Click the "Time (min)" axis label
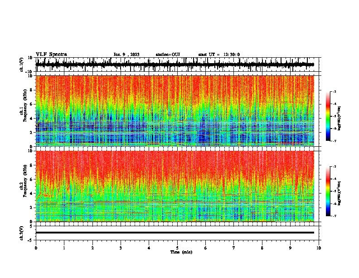The height and width of the screenshot is (278, 359). point(181,252)
